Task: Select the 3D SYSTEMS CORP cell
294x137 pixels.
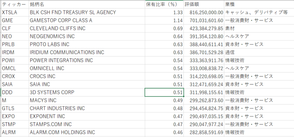Action: click(x=87, y=92)
